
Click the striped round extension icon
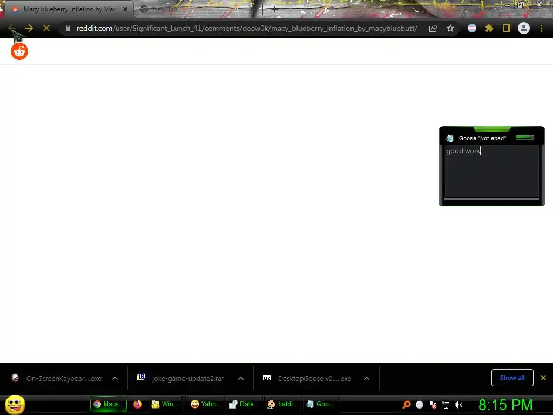pyautogui.click(x=472, y=28)
